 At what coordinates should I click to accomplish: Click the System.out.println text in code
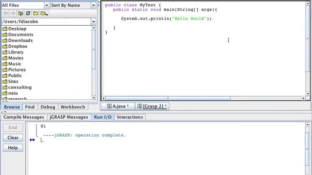click(145, 18)
